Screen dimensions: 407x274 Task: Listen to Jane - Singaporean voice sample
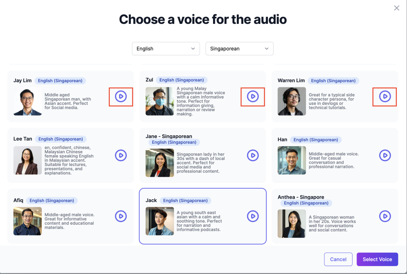[253, 155]
